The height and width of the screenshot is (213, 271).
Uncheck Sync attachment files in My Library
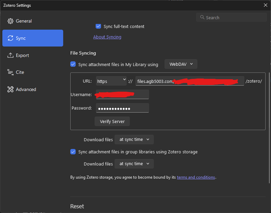click(73, 64)
